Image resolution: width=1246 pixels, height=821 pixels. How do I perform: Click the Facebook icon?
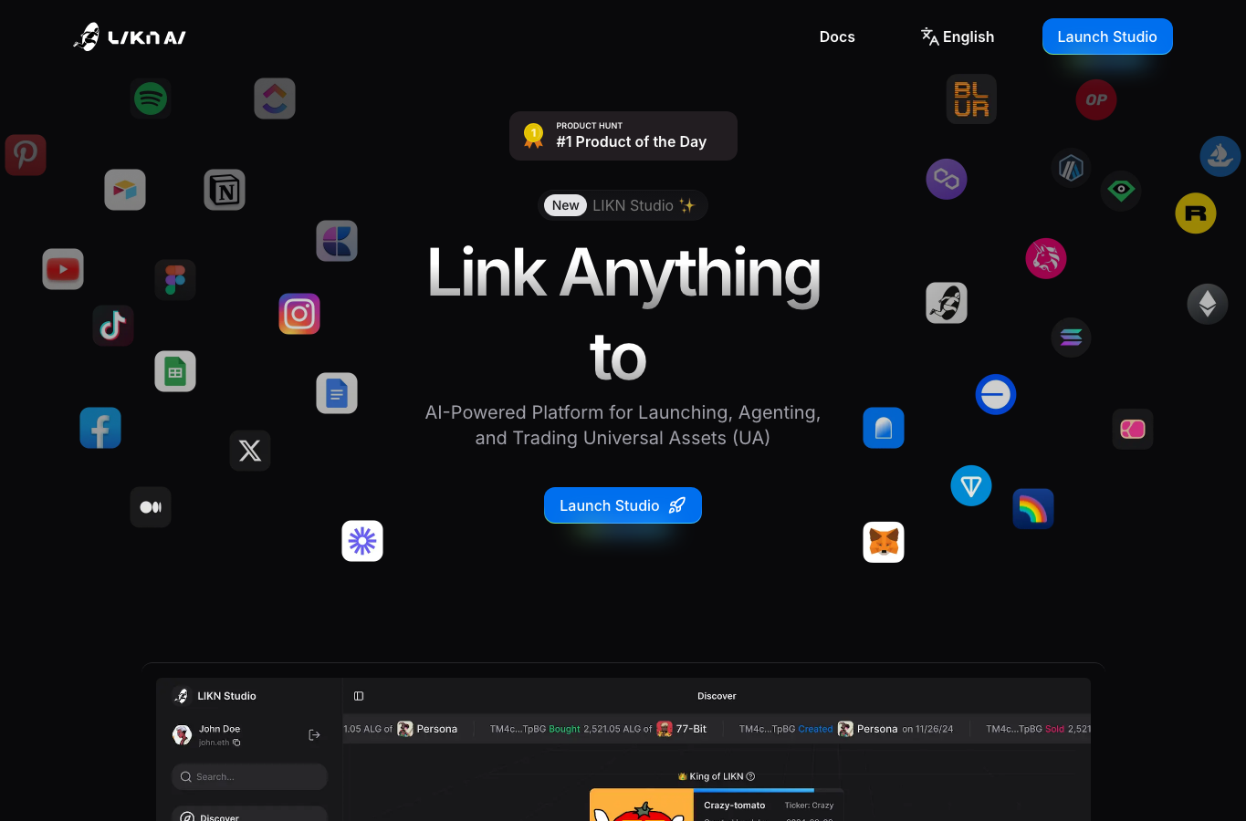coord(100,428)
